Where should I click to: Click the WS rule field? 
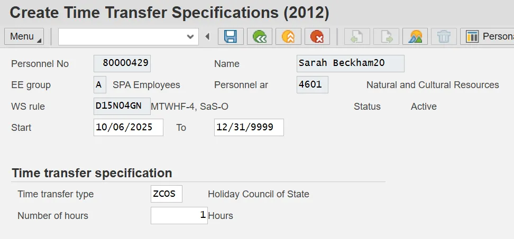click(x=122, y=106)
